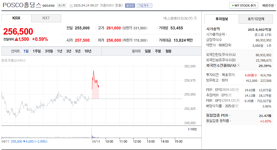The height and width of the screenshot is (150, 277).
Task: Switch to the NXT tab
Action: 46,18
